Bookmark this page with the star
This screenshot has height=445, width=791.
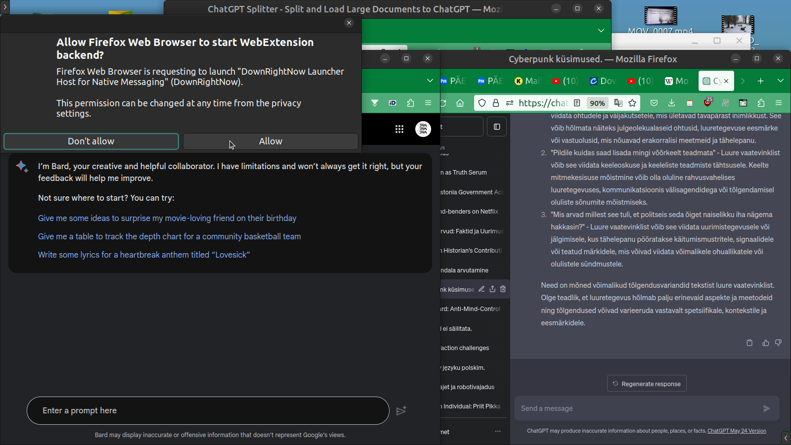click(632, 103)
